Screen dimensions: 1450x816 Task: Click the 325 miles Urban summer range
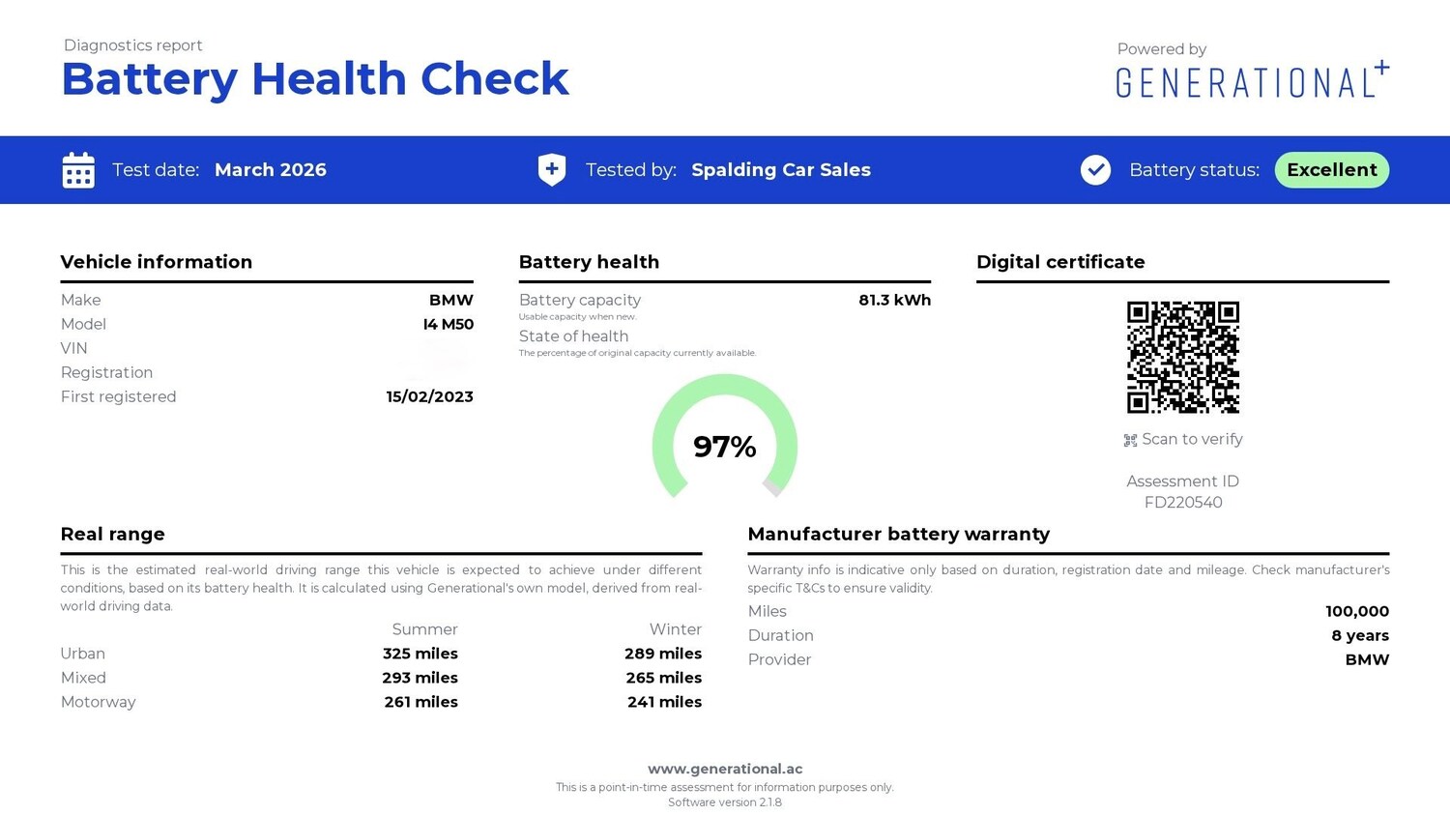pyautogui.click(x=420, y=654)
